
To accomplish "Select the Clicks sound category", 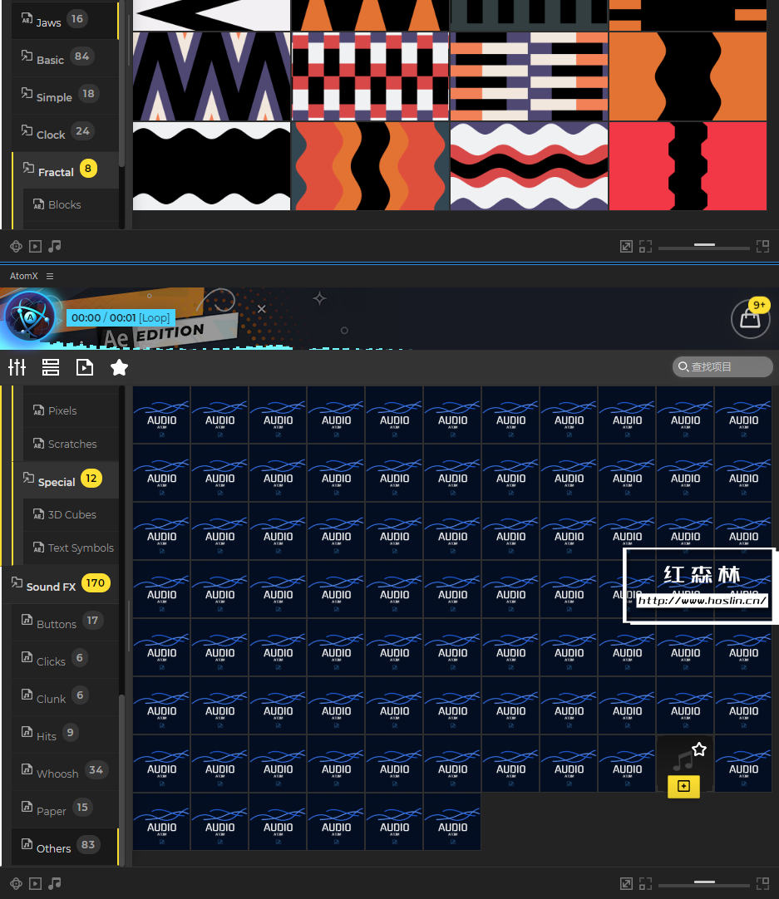I will pos(65,660).
